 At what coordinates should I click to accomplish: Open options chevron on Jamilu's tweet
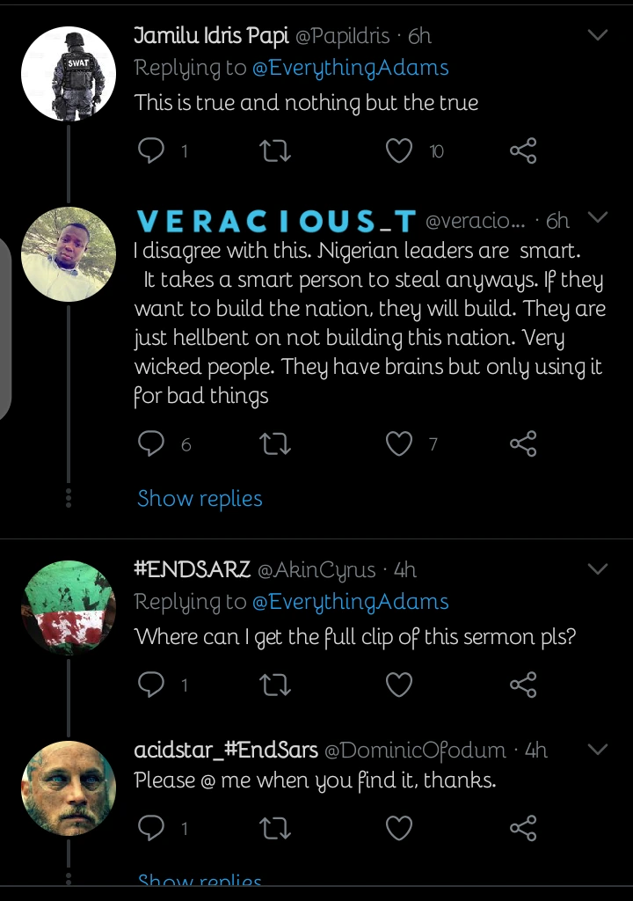click(x=597, y=35)
